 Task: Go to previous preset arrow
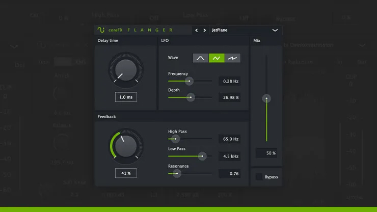tap(197, 30)
